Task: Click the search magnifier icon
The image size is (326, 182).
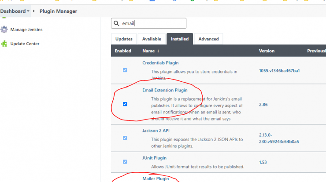Action: click(116, 23)
